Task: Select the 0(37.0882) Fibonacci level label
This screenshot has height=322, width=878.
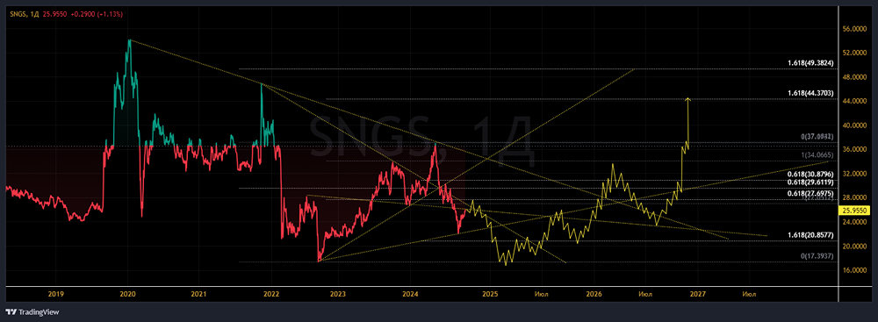Action: pyautogui.click(x=817, y=137)
